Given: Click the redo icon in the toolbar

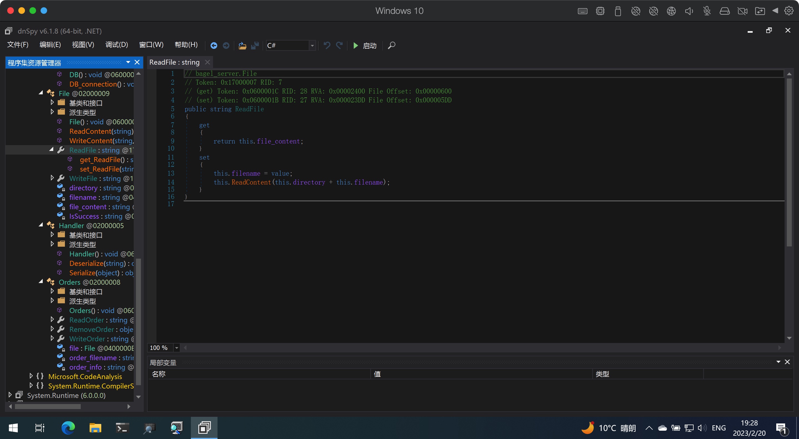Looking at the screenshot, I should (x=340, y=46).
